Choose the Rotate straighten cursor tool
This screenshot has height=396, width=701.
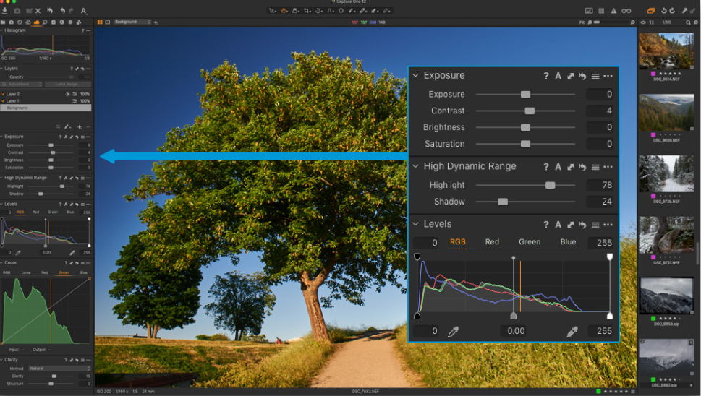click(318, 11)
